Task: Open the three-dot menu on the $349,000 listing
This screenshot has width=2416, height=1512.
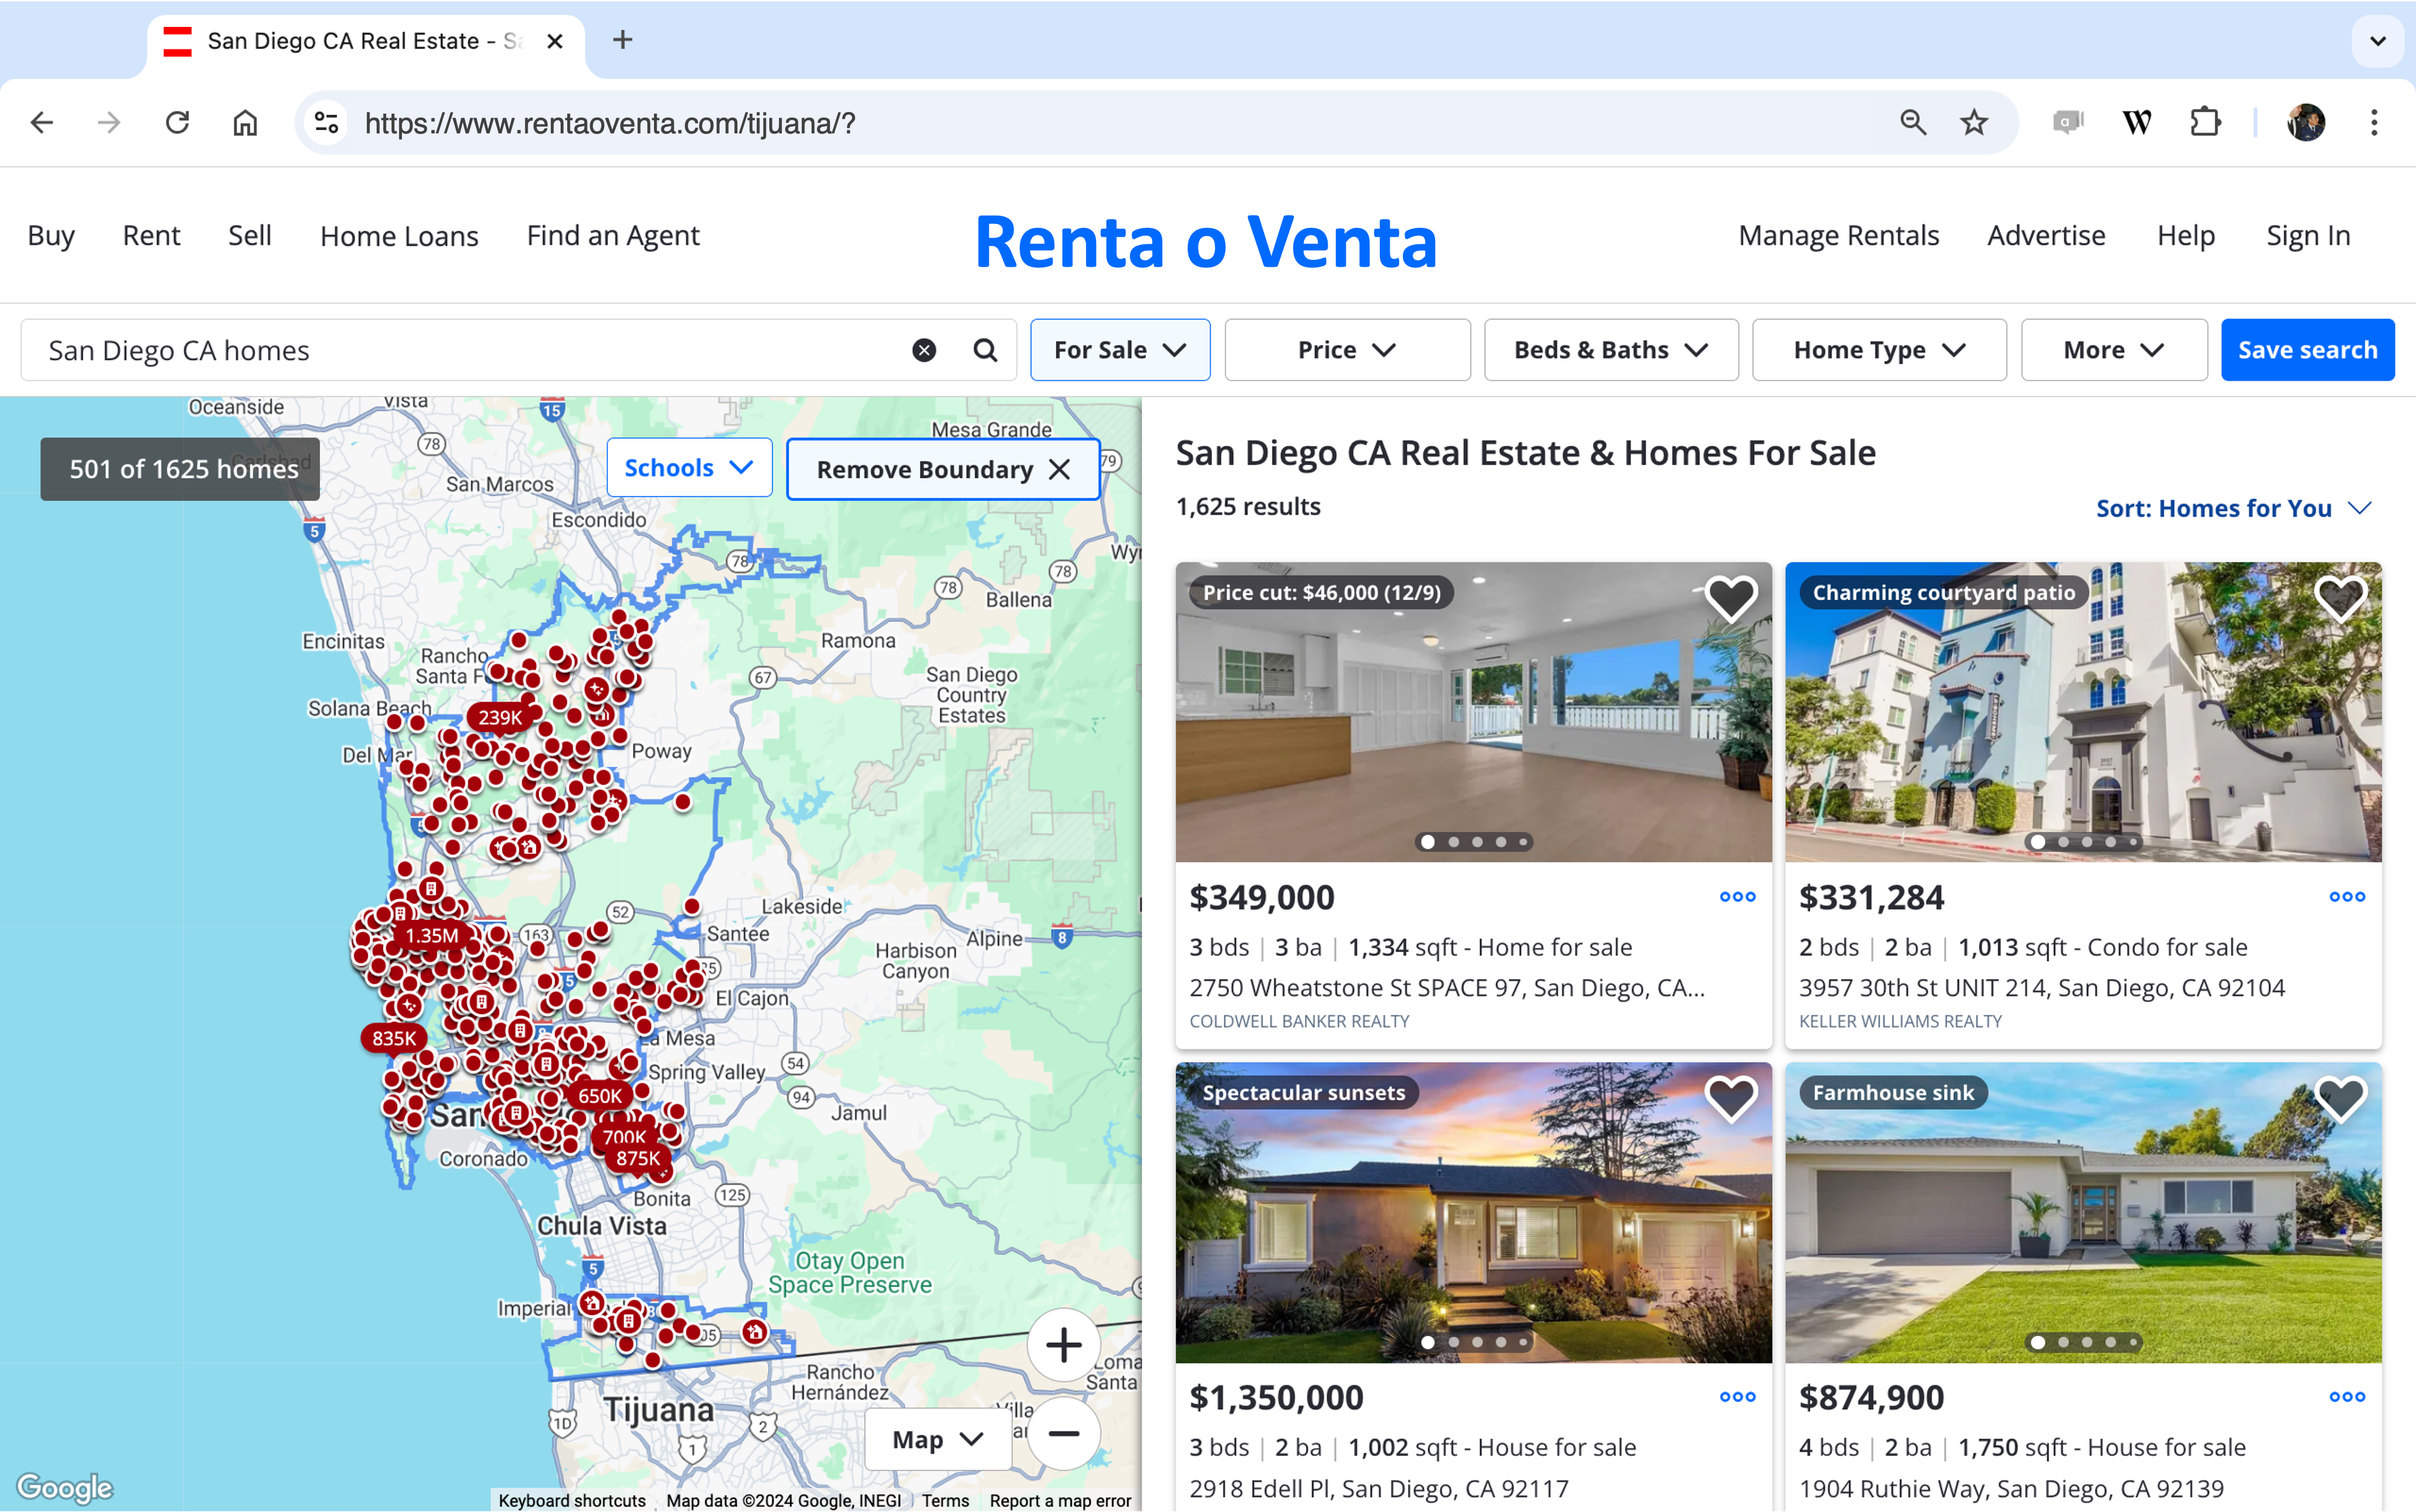Action: click(1737, 897)
